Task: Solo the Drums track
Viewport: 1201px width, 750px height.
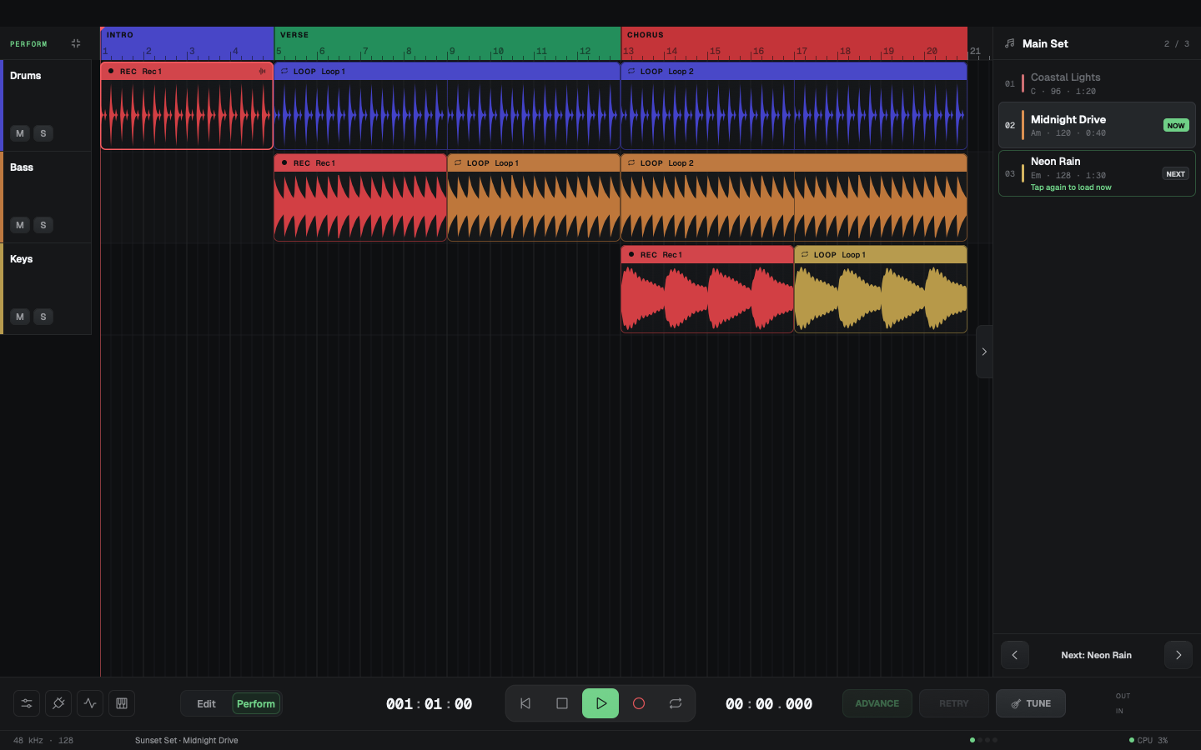Action: pyautogui.click(x=43, y=133)
